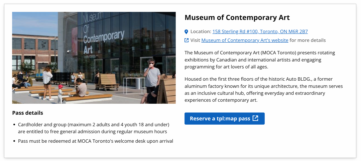
Task: Click the museum exterior photo
Action: [x=94, y=58]
